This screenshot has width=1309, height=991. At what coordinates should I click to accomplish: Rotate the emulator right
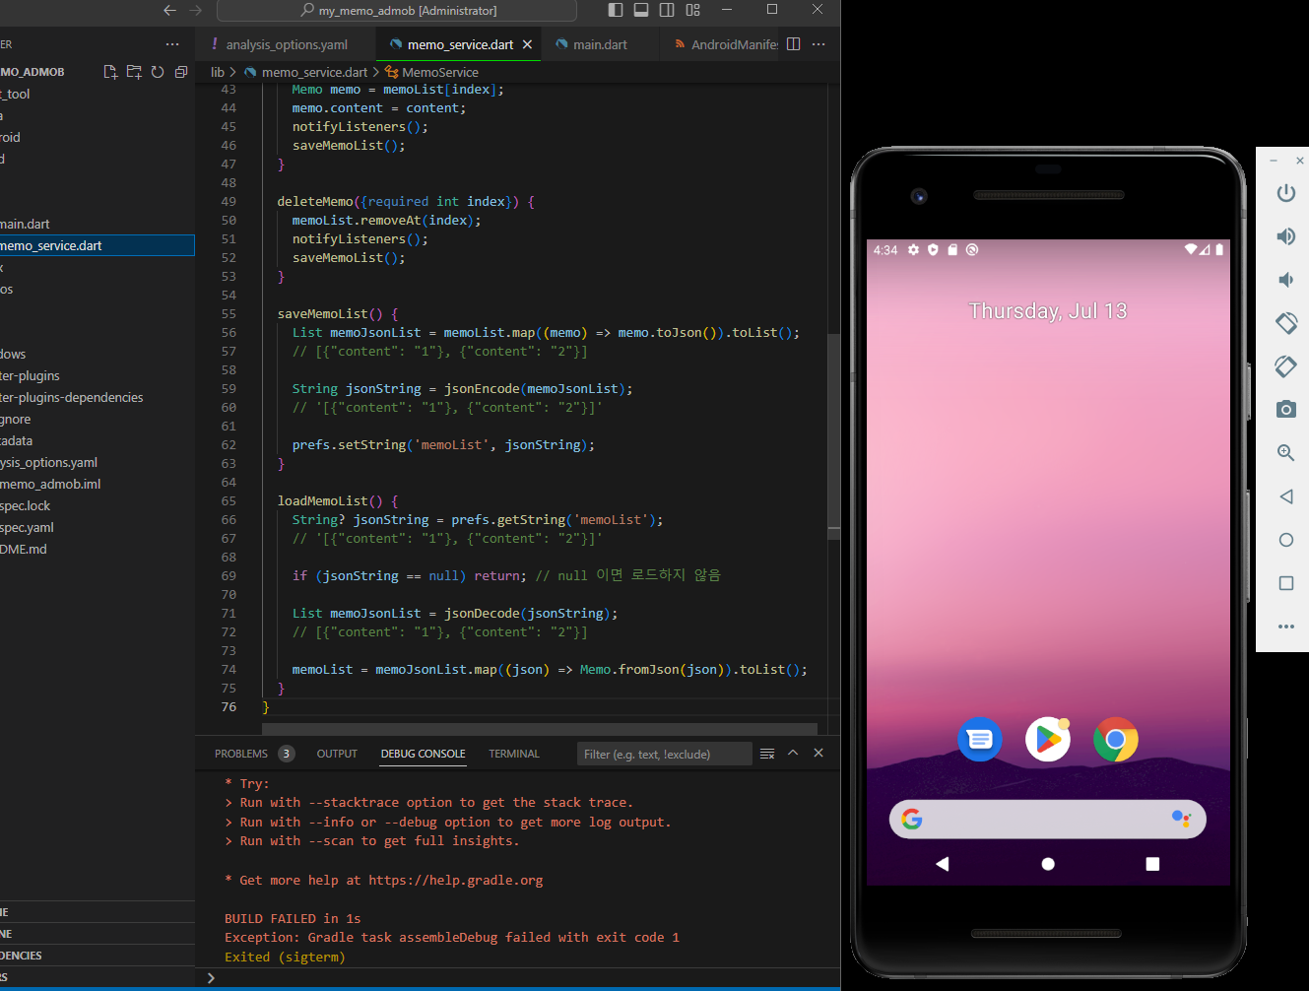[x=1286, y=366]
